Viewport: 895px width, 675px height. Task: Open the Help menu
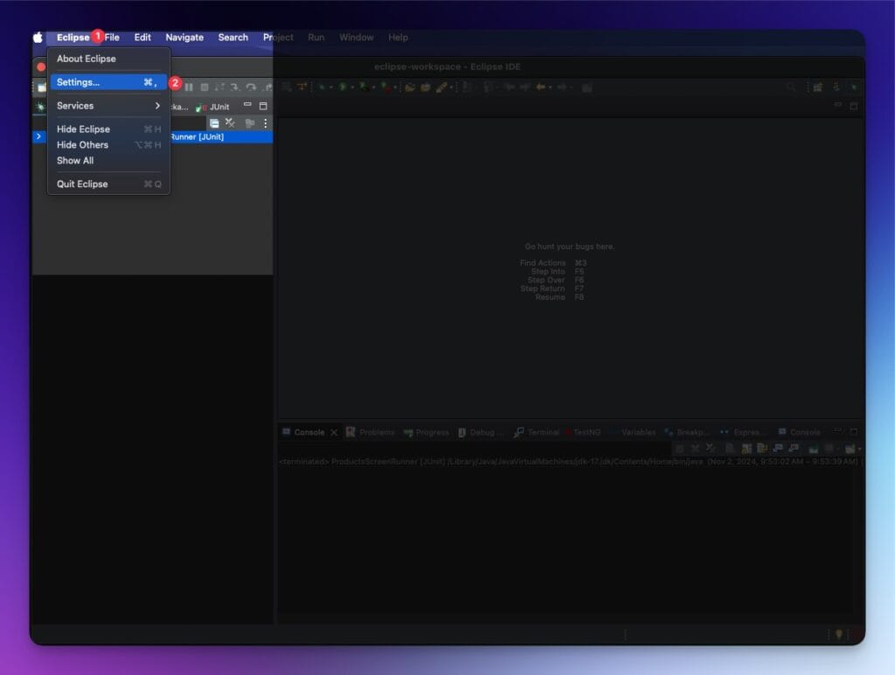pos(398,37)
